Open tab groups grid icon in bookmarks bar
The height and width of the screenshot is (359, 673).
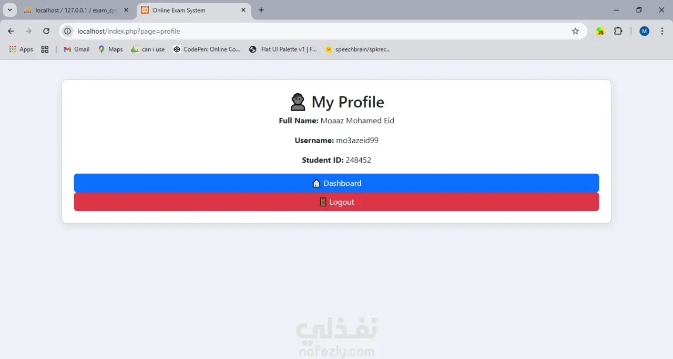pyautogui.click(x=45, y=49)
